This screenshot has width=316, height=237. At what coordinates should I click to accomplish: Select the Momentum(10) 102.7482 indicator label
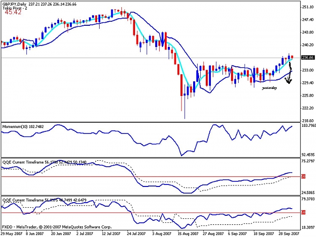(23, 127)
